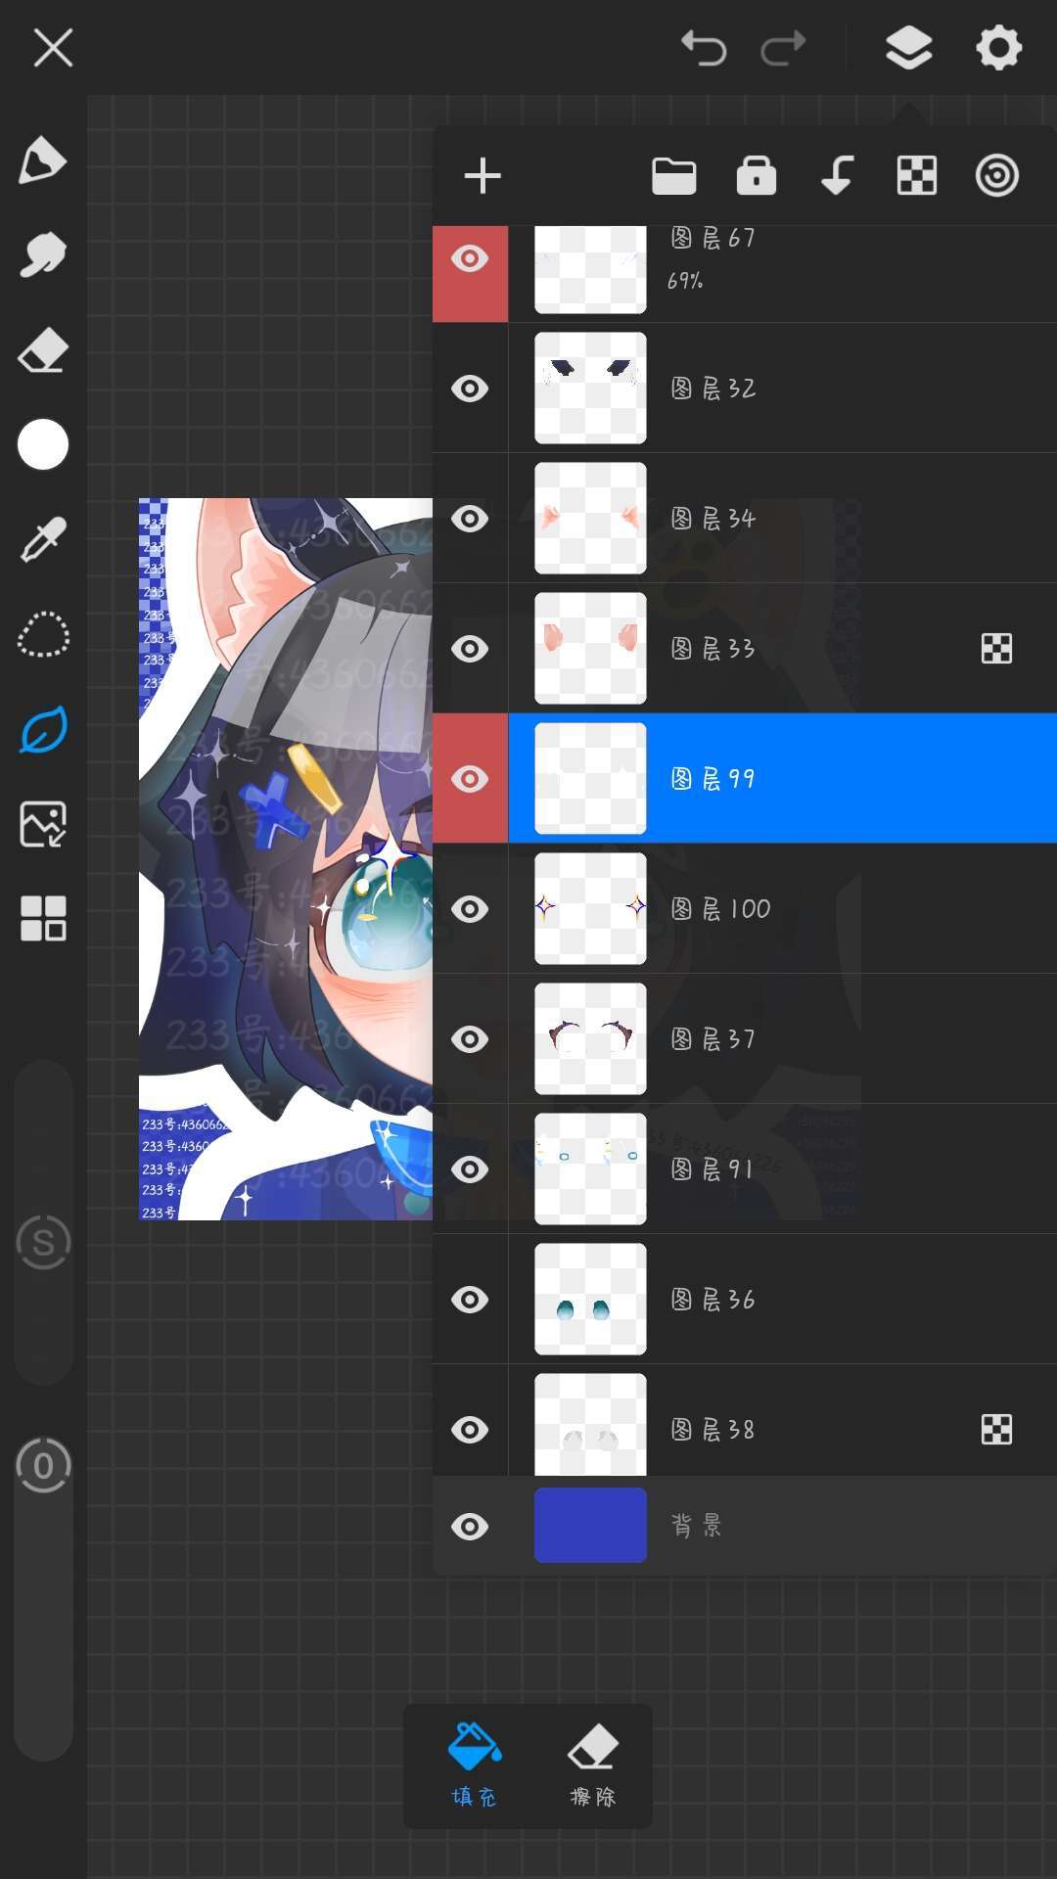Open the layers panel icon
Screen dimensions: 1057x1879
point(908,48)
